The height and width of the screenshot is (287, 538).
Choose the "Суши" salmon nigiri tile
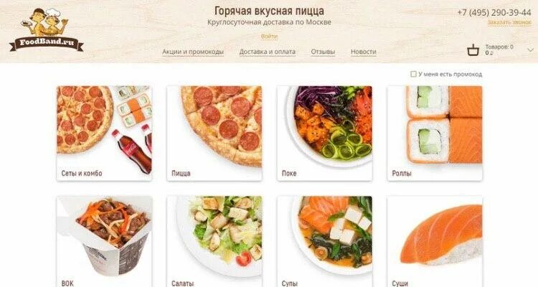point(435,242)
